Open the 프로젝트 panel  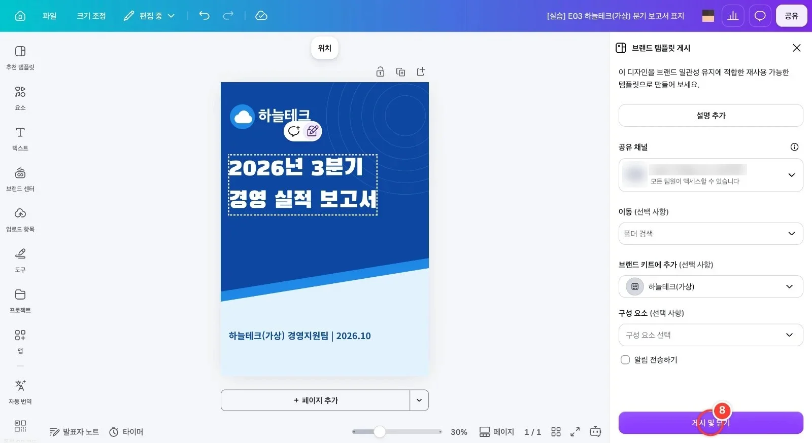coord(20,301)
